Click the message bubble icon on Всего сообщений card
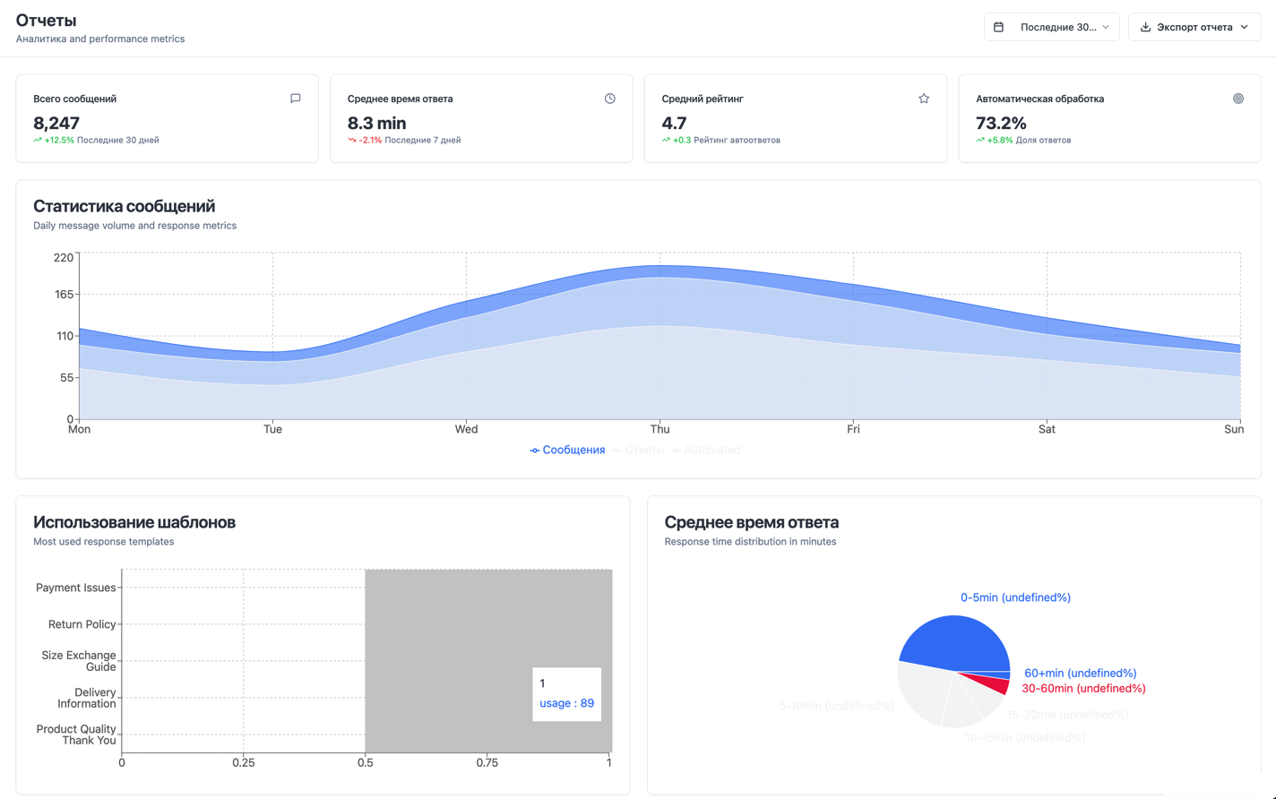 pyautogui.click(x=296, y=99)
